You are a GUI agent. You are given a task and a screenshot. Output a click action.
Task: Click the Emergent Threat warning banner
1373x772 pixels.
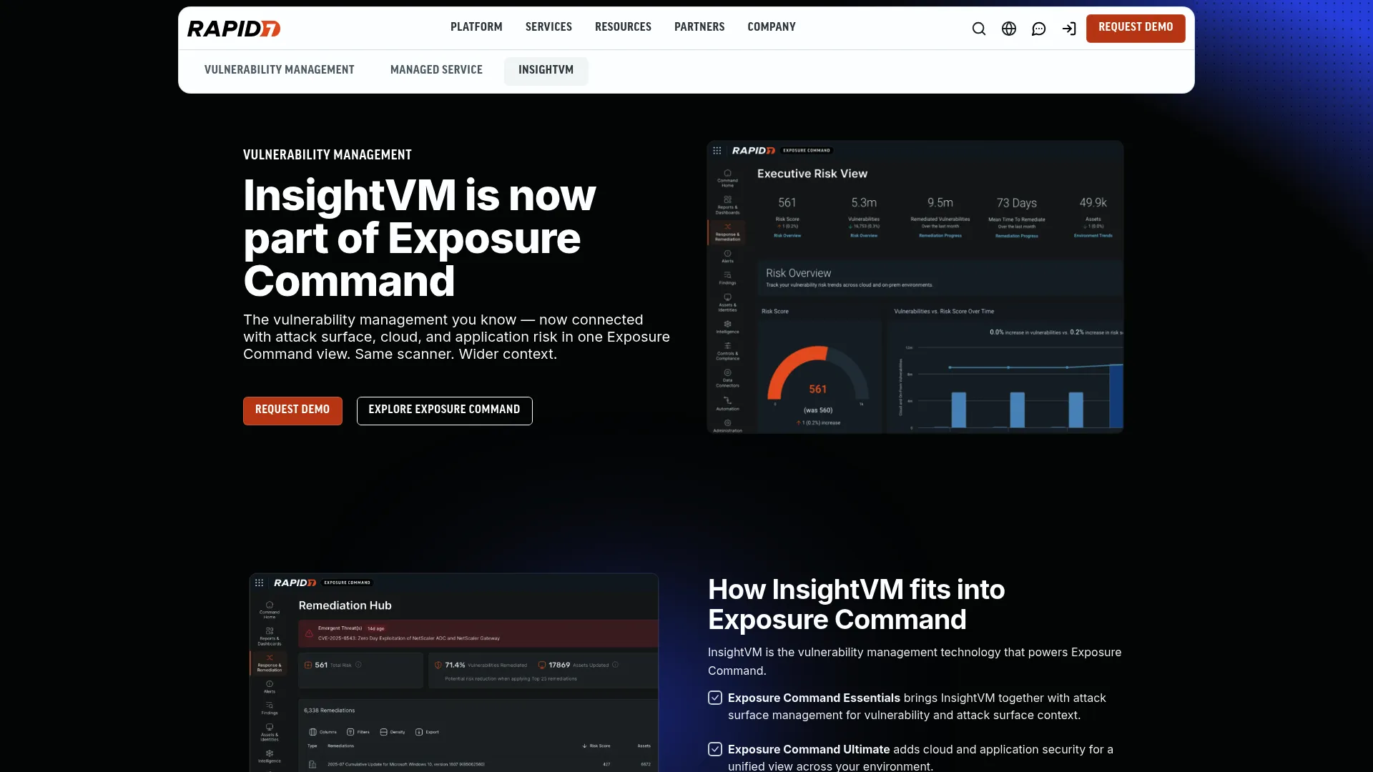(478, 633)
